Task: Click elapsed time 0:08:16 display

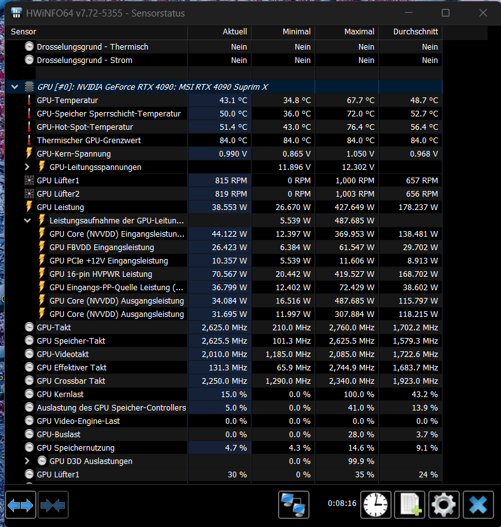Action: point(342,503)
